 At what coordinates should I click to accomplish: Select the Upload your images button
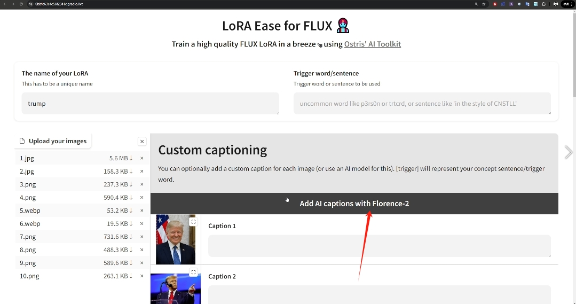[x=53, y=141]
